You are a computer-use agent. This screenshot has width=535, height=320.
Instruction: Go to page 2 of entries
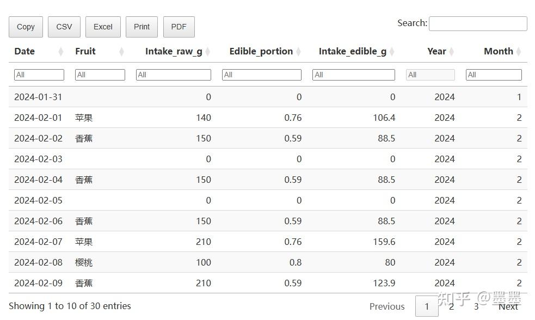pyautogui.click(x=451, y=306)
